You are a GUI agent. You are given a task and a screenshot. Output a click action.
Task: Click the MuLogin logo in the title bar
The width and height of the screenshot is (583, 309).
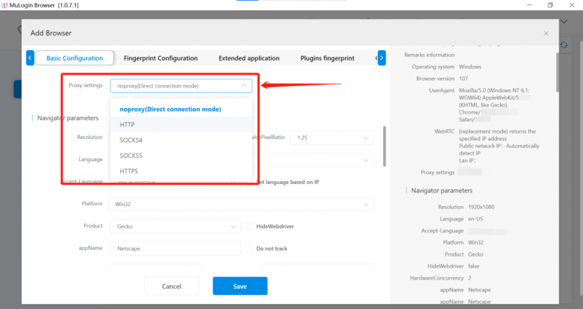(x=5, y=5)
